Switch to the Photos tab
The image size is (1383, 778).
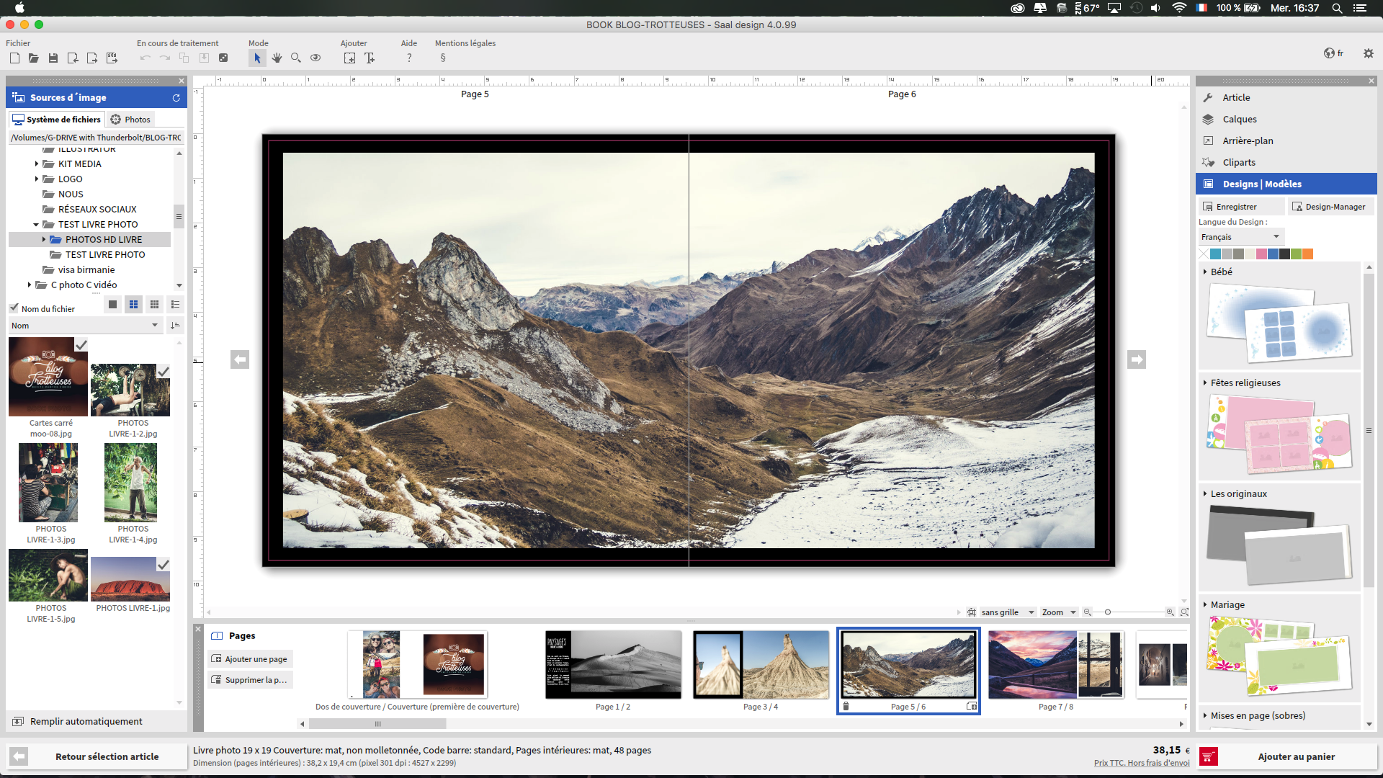[130, 120]
